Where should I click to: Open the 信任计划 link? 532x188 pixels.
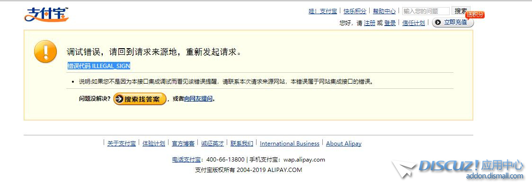(413, 23)
